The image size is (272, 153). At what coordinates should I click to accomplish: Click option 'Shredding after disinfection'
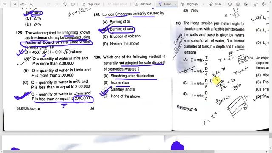click(132, 76)
